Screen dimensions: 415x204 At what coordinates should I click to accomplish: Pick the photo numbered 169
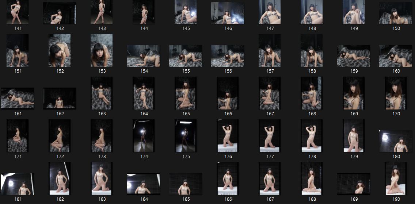(354, 93)
